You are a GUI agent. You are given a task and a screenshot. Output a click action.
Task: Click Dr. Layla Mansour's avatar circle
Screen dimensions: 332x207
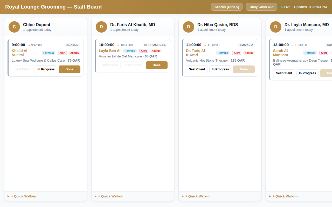tap(276, 27)
